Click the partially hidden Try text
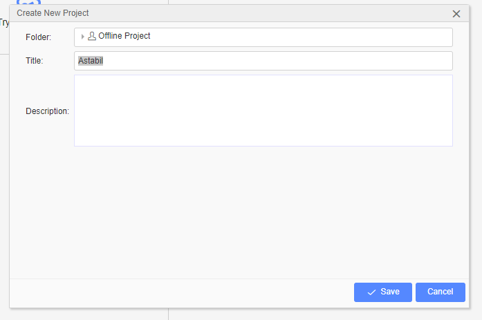 (x=4, y=23)
